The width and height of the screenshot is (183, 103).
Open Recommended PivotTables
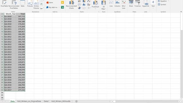pyautogui.click(x=14, y=5)
